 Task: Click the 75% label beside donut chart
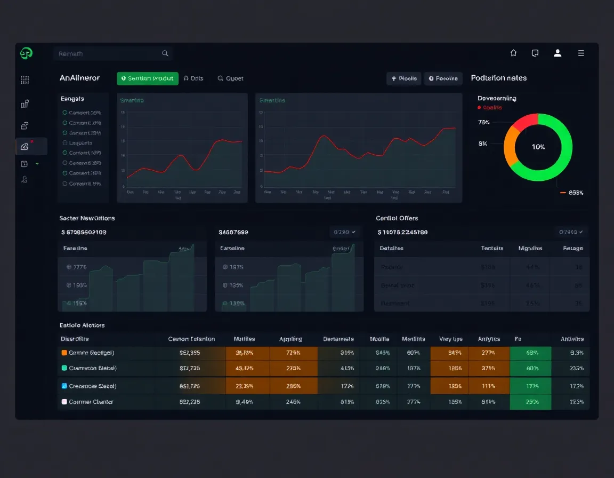tap(483, 122)
